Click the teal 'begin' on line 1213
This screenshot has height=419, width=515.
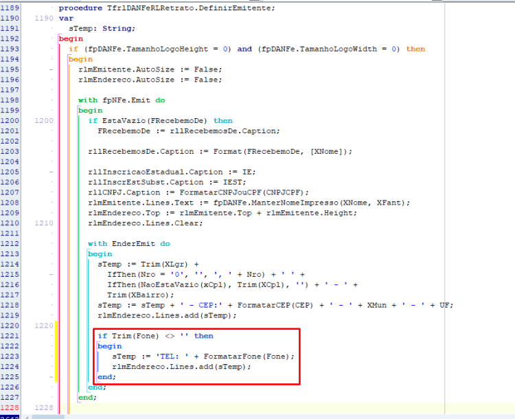click(100, 254)
